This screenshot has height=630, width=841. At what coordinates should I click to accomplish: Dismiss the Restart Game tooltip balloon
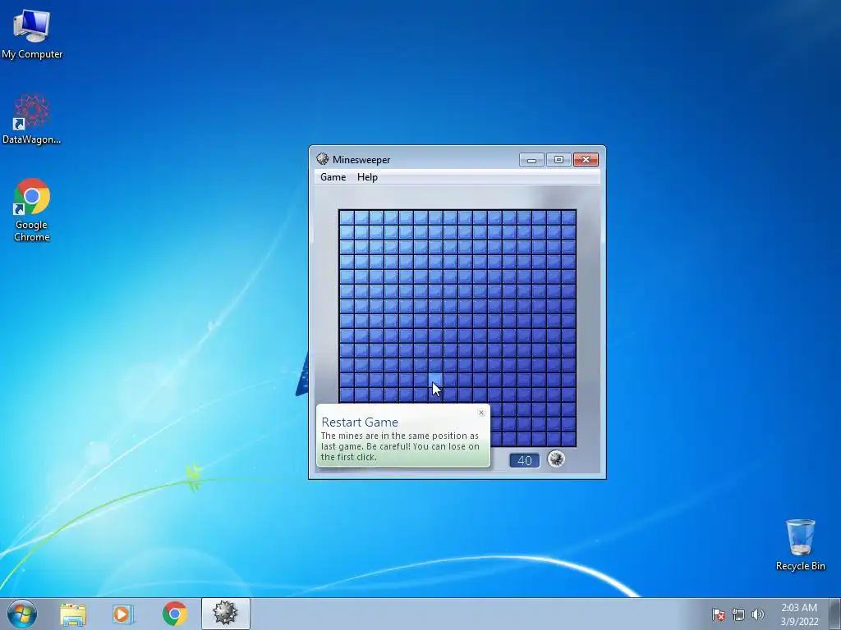pyautogui.click(x=481, y=413)
